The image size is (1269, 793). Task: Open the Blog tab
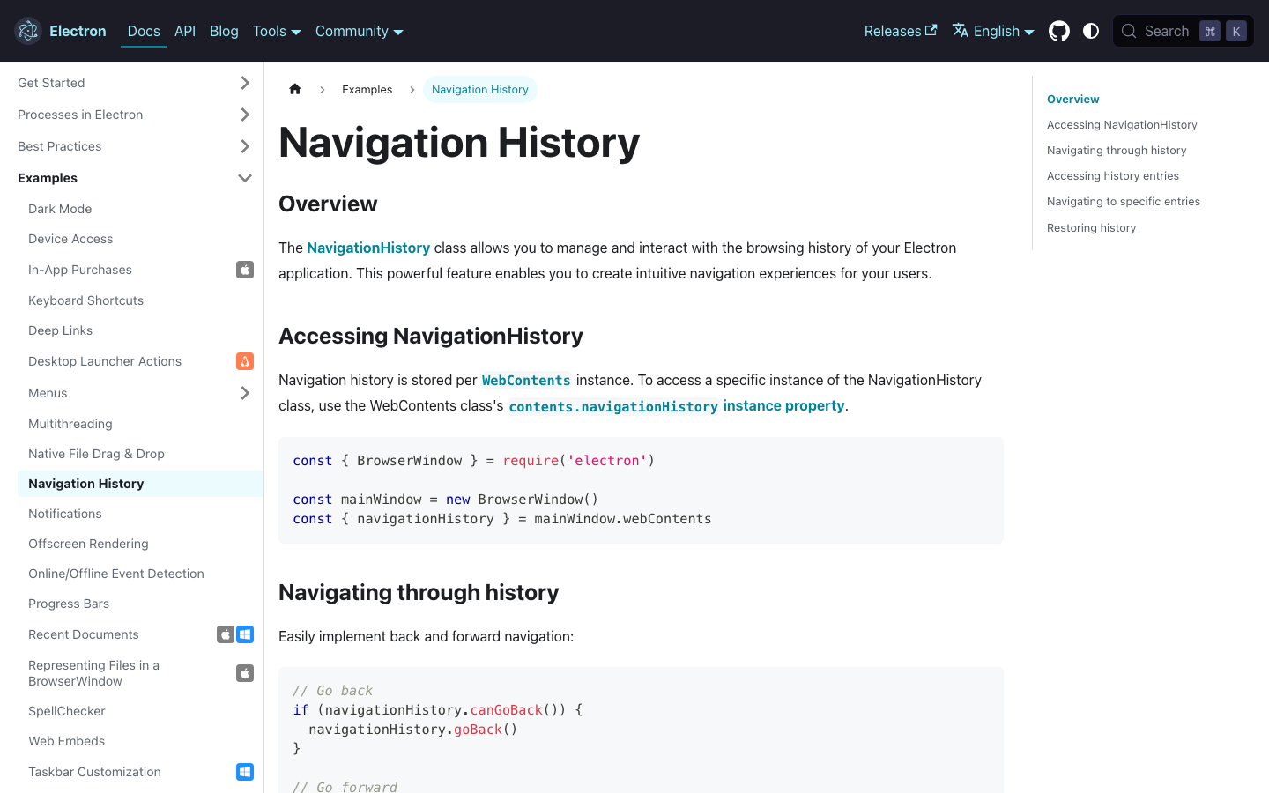[x=224, y=31]
